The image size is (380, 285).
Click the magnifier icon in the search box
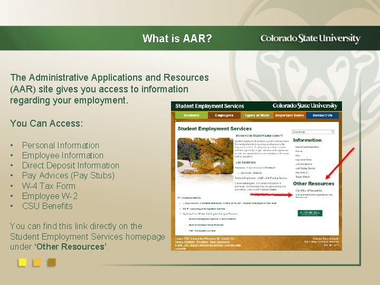(332, 131)
